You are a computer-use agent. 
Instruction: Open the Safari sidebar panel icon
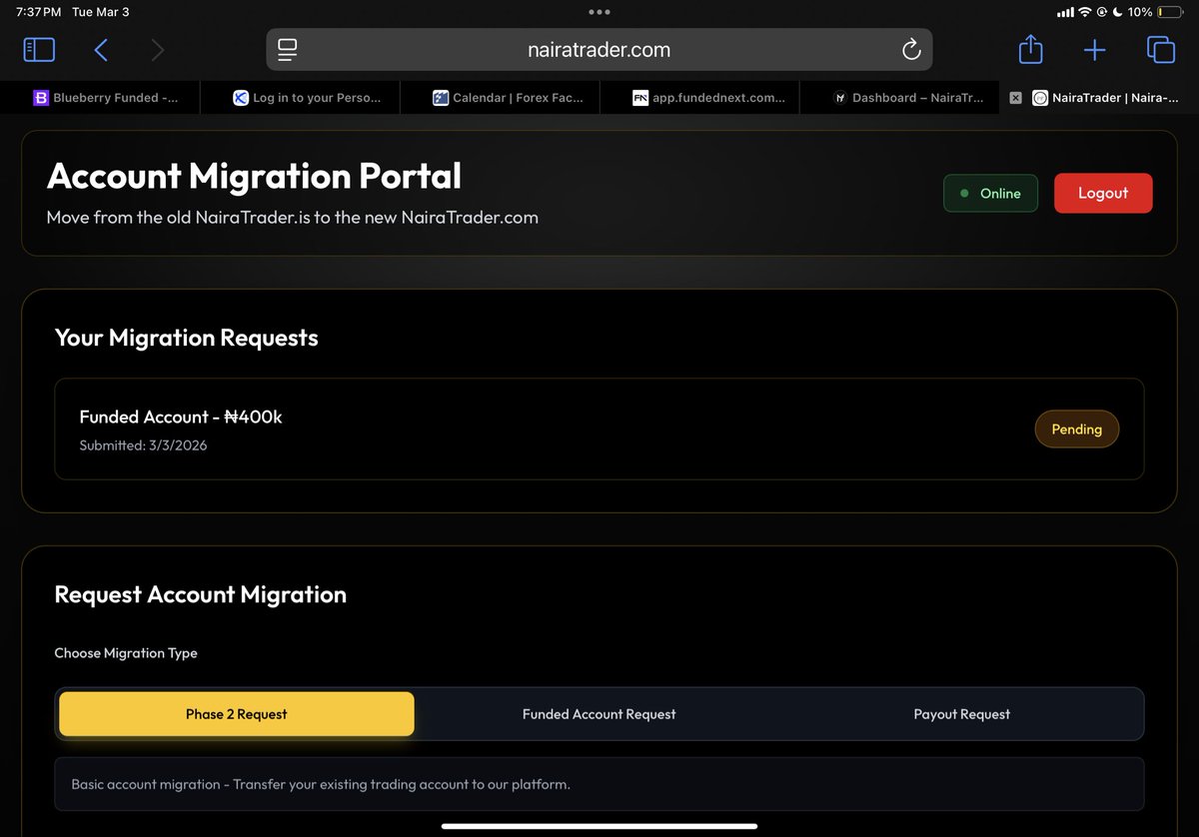click(x=39, y=50)
